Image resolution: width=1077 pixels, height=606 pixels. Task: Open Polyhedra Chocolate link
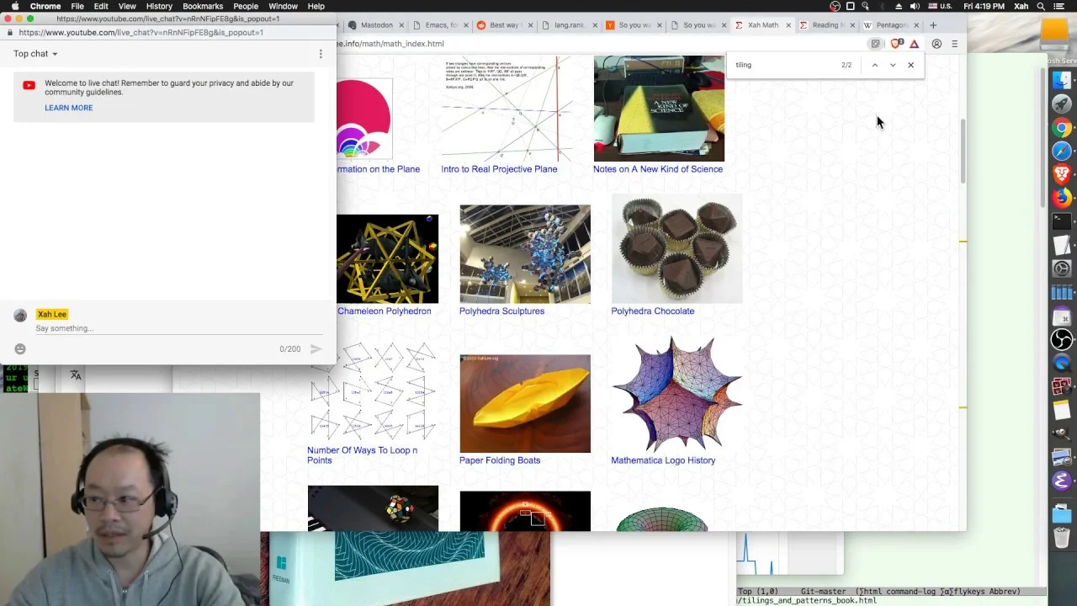tap(653, 311)
